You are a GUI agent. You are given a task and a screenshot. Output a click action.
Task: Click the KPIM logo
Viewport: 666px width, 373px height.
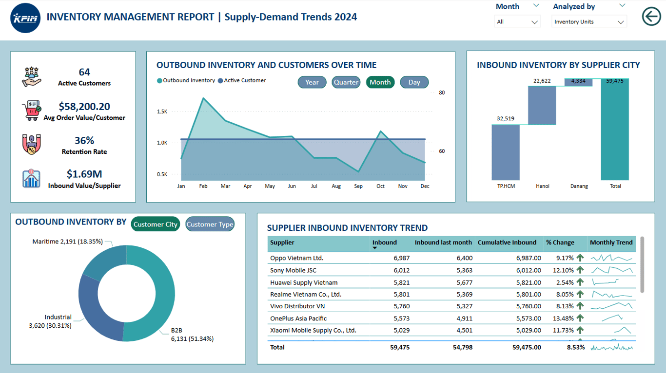(x=25, y=18)
